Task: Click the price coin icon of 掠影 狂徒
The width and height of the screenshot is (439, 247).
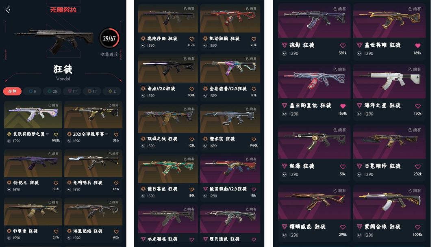Action: pyautogui.click(x=285, y=54)
